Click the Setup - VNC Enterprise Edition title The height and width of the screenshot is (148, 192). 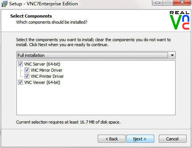click(x=44, y=4)
